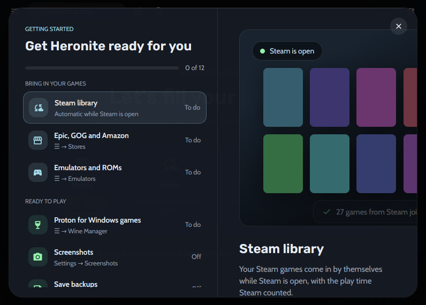
Task: Click the 'Steam is open' status pill
Action: [x=287, y=51]
